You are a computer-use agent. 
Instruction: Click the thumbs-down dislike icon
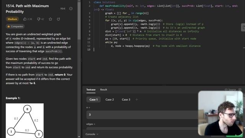click(38, 19)
